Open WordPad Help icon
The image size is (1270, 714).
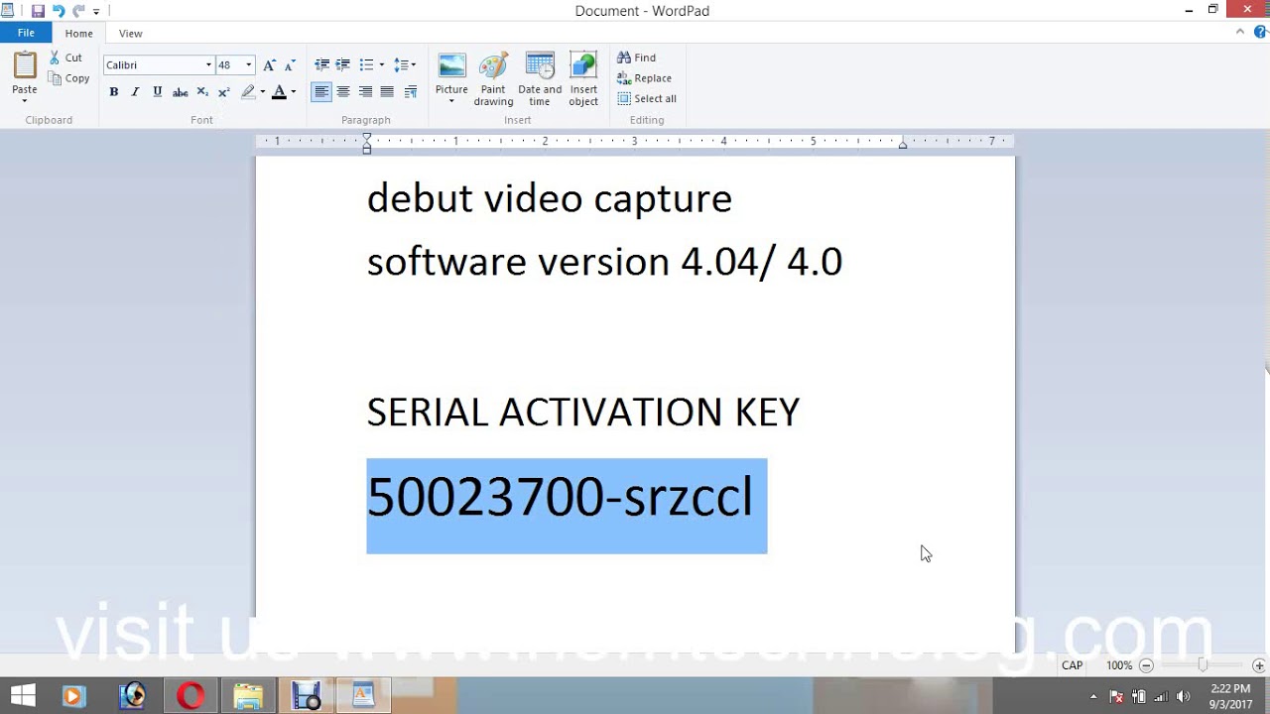(1260, 32)
